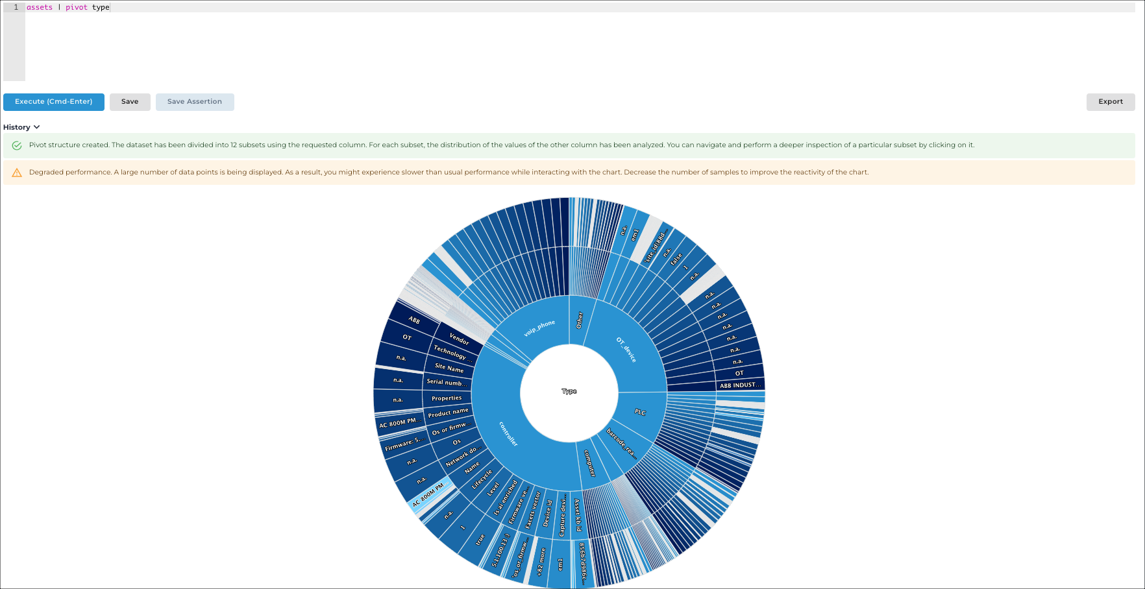The image size is (1145, 589).
Task: Click the Device id slice
Action: (547, 513)
